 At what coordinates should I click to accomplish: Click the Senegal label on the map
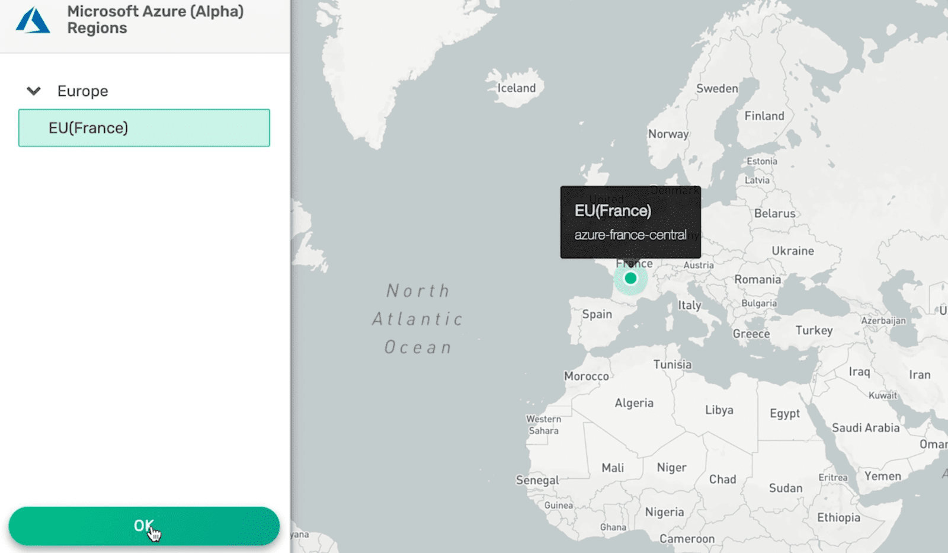(x=537, y=480)
